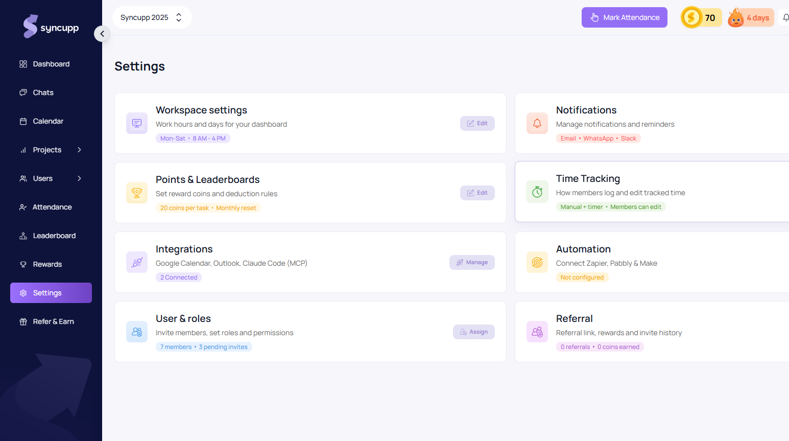The height and width of the screenshot is (441, 789).
Task: Click the Mark Attendance button
Action: pyautogui.click(x=625, y=17)
